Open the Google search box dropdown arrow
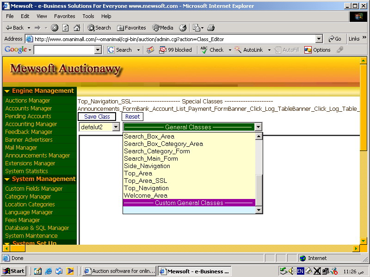The image size is (370, 277). coord(98,50)
